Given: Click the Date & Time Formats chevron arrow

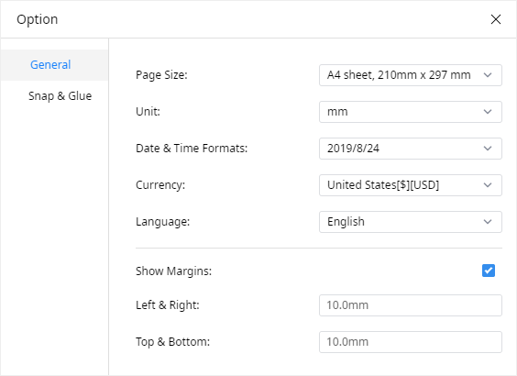Looking at the screenshot, I should (488, 149).
